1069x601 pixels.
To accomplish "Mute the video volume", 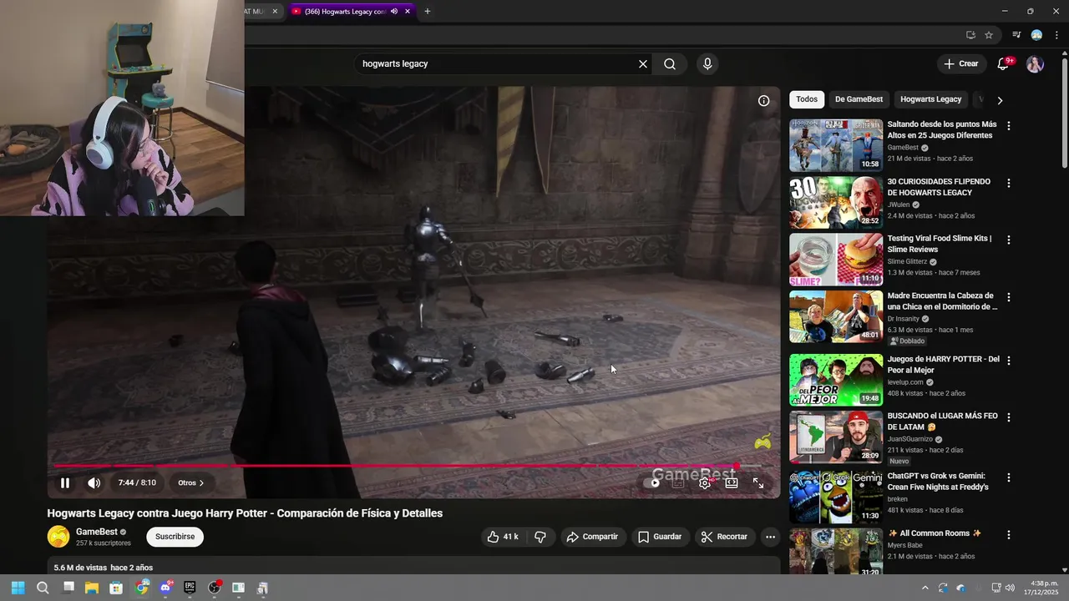I will [x=94, y=482].
